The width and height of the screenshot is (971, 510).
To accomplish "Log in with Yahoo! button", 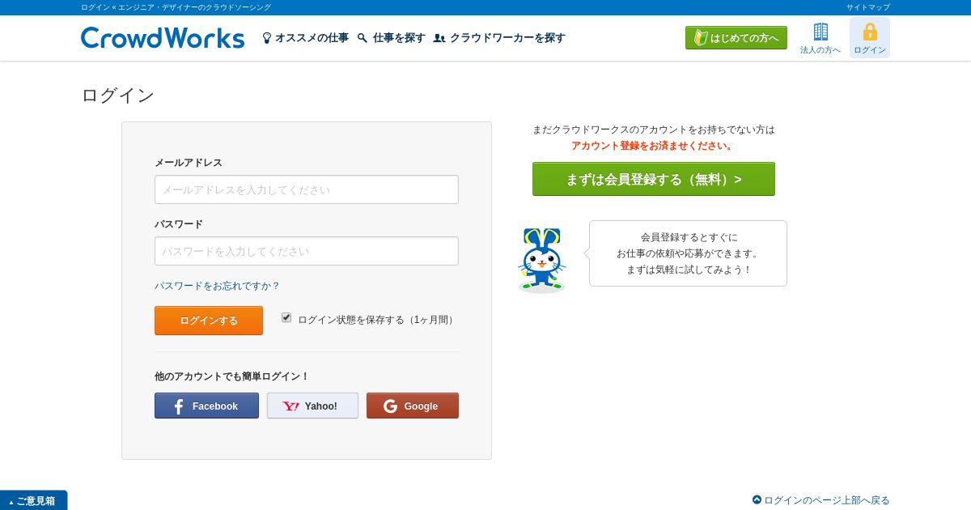I will coord(312,406).
